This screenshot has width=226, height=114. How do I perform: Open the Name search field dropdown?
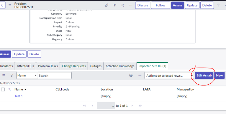coord(27,76)
